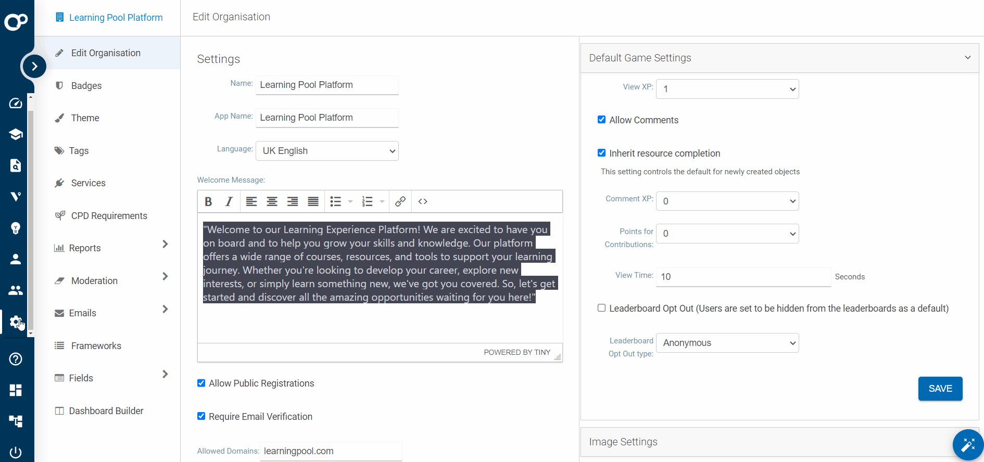This screenshot has width=984, height=462.
Task: Open the Language dropdown showing UK English
Action: pos(327,151)
